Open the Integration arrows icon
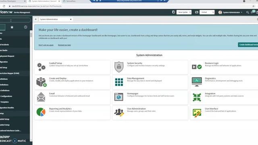 (x=197, y=97)
